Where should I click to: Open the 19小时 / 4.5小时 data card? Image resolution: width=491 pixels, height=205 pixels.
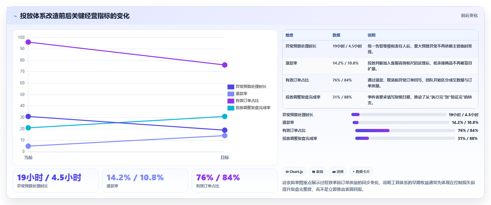coord(56,181)
